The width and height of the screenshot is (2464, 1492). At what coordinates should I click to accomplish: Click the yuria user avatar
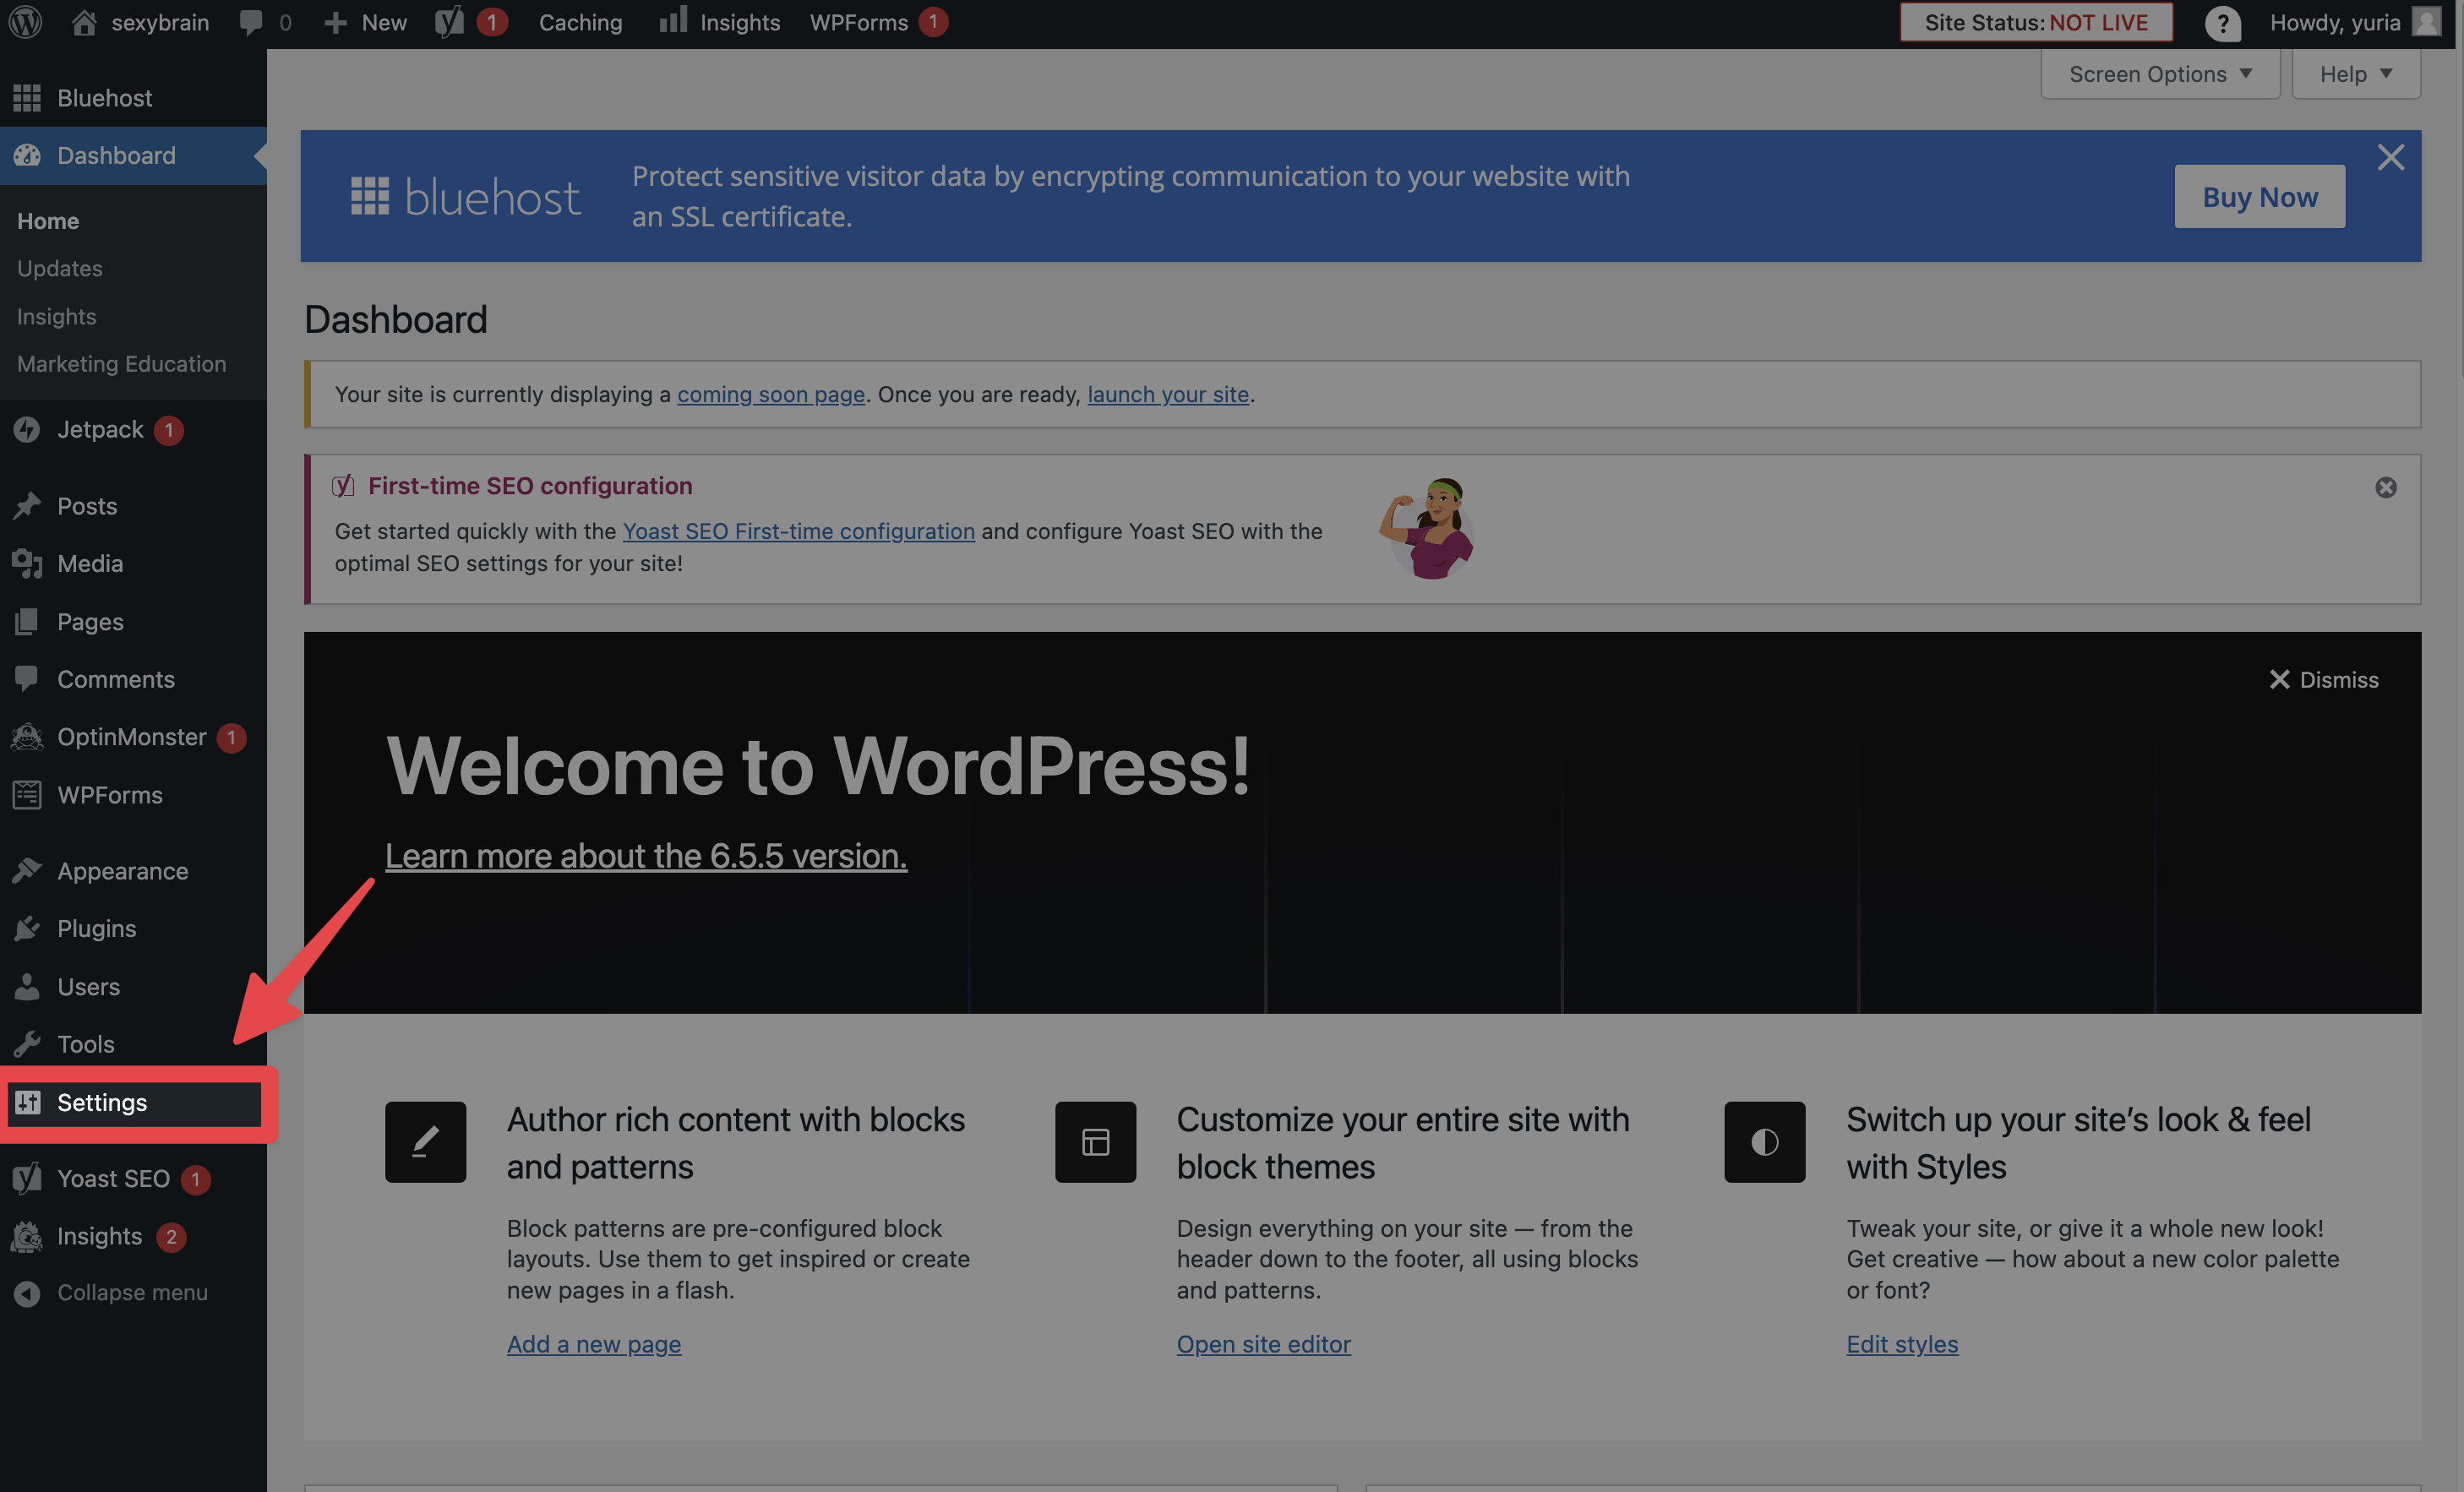(x=2427, y=22)
